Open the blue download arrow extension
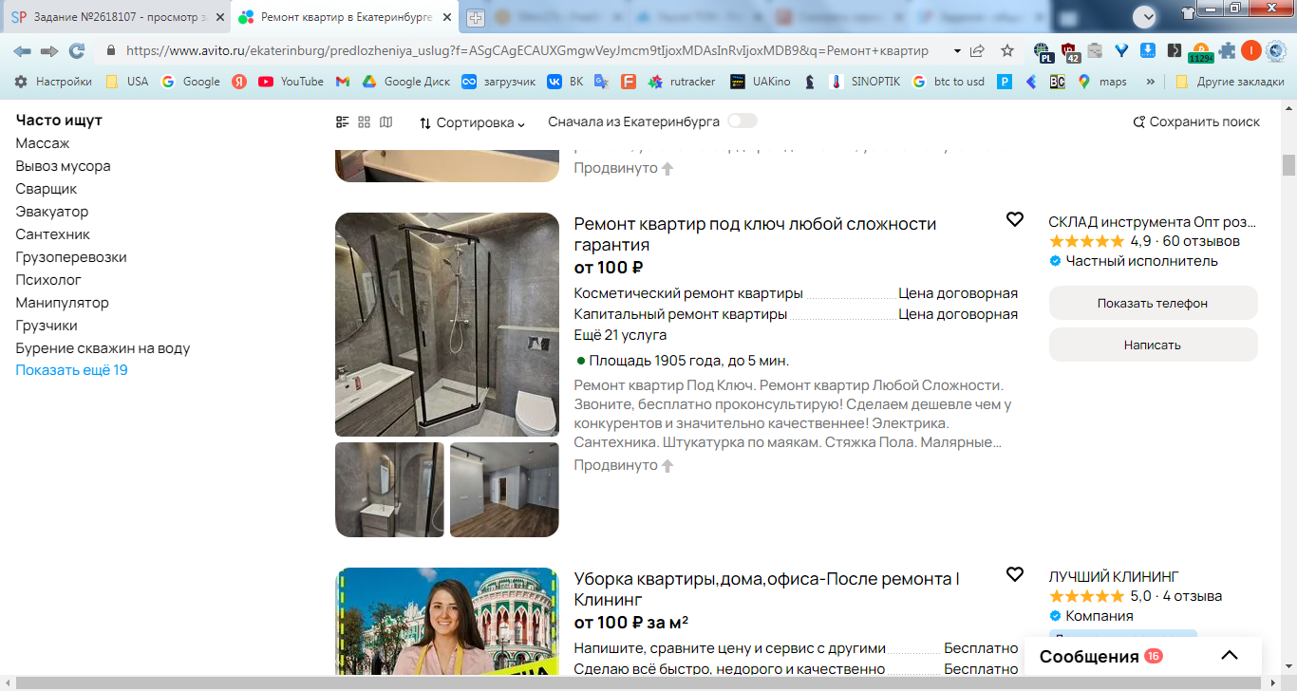Screen dimensions: 1297x691 click(x=1148, y=51)
